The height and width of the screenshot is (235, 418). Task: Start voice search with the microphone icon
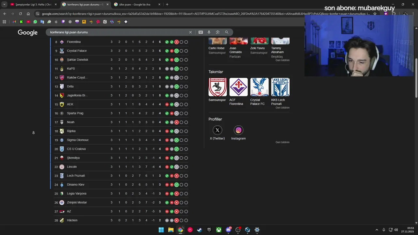click(209, 32)
